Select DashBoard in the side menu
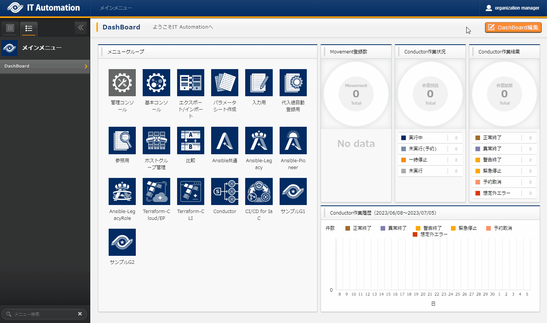547x323 pixels. coord(45,66)
